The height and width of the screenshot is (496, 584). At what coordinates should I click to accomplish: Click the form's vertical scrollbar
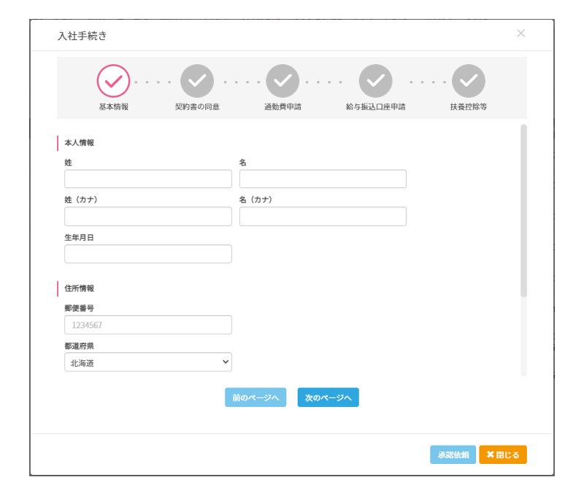523,212
